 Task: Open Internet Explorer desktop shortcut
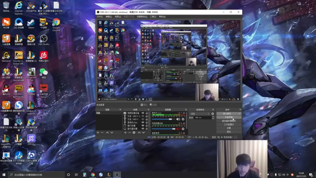pos(19,8)
